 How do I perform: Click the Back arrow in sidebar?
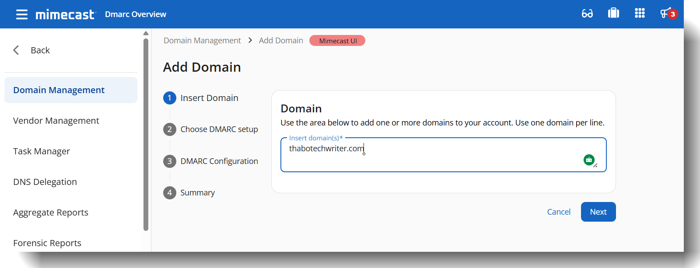(x=16, y=50)
